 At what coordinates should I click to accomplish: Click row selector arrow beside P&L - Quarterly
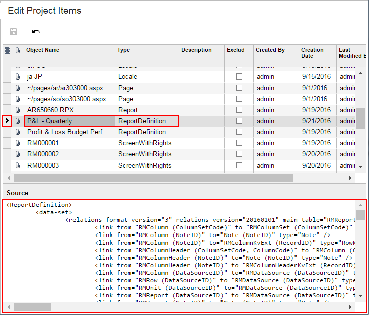[x=7, y=121]
